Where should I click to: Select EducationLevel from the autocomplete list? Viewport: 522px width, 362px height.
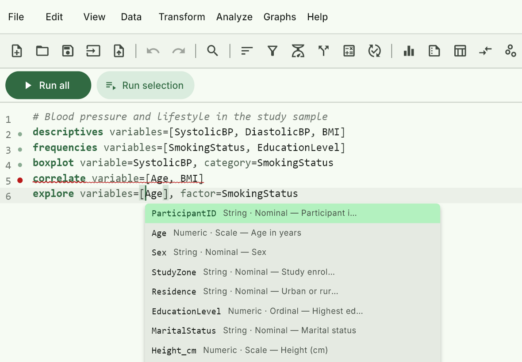tap(292, 311)
